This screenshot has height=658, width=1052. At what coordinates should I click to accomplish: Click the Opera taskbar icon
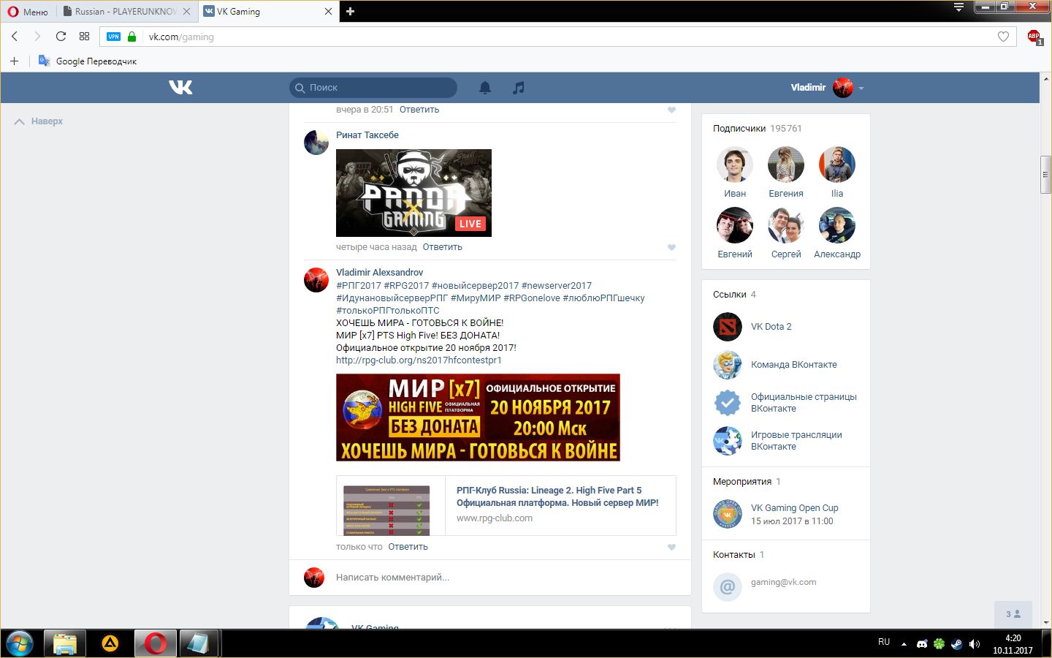155,643
